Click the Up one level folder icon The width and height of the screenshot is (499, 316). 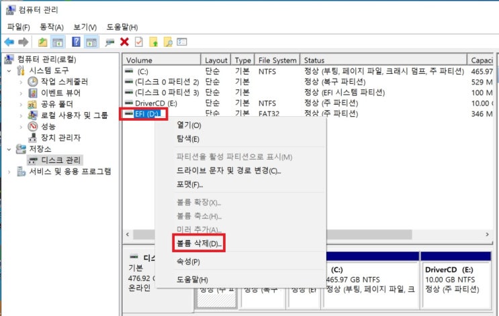(x=42, y=42)
